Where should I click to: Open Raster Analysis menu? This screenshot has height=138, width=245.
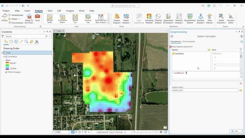[126, 19]
